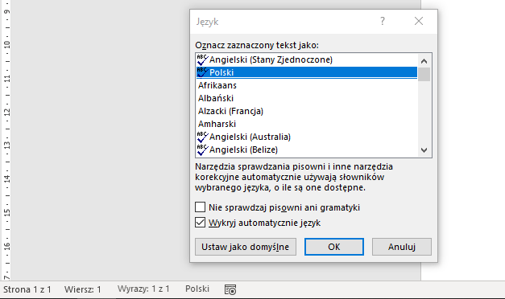The image size is (505, 299).
Task: Click the language list scrollbar thumb
Action: [424, 74]
